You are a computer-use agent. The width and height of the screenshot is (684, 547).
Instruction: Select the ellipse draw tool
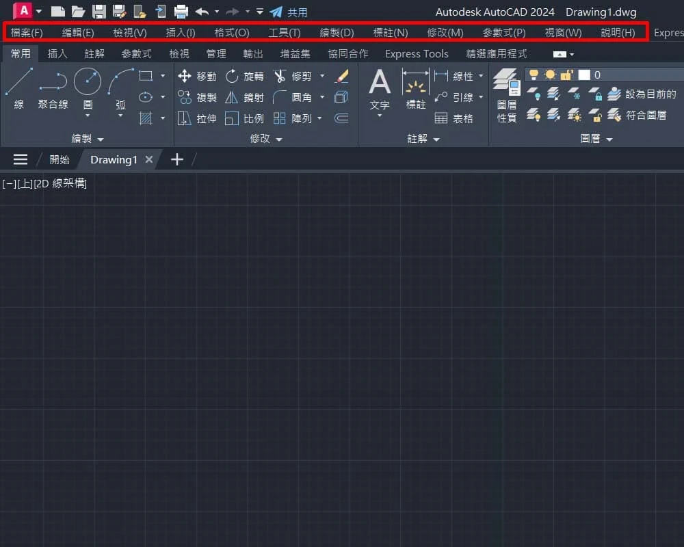(146, 97)
